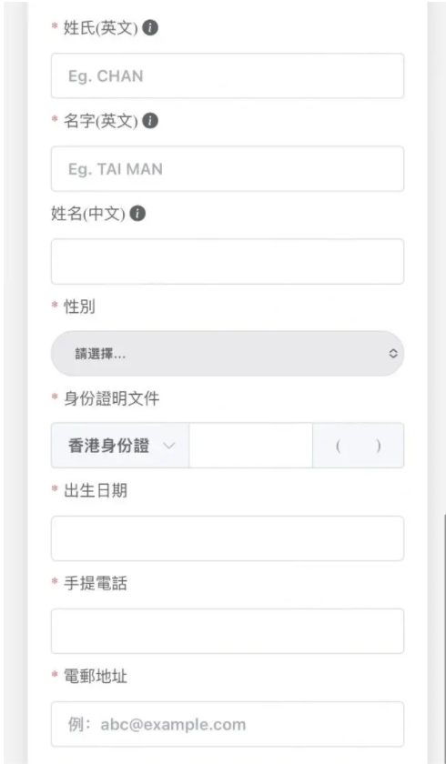
Task: Click the ID number input field
Action: click(250, 446)
